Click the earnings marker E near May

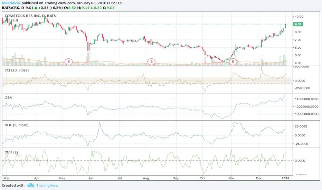(x=69, y=61)
